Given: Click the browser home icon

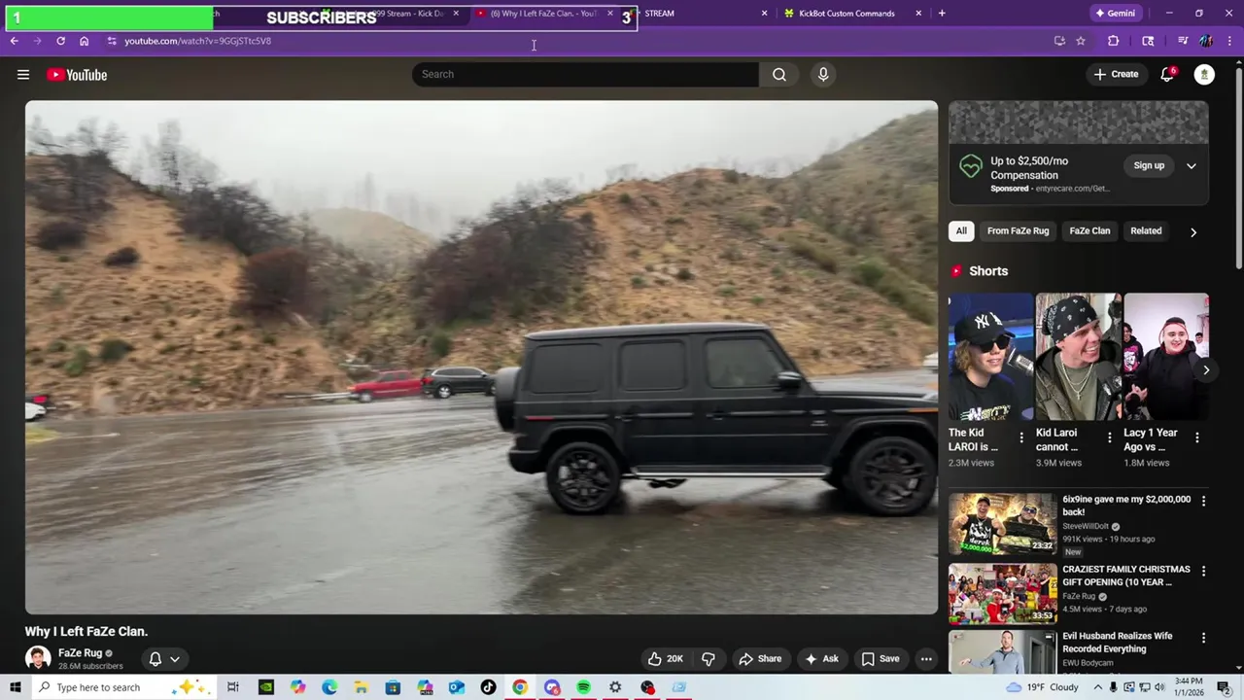Looking at the screenshot, I should point(84,41).
